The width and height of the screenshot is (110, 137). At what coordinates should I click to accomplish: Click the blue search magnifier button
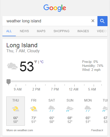click(x=102, y=21)
